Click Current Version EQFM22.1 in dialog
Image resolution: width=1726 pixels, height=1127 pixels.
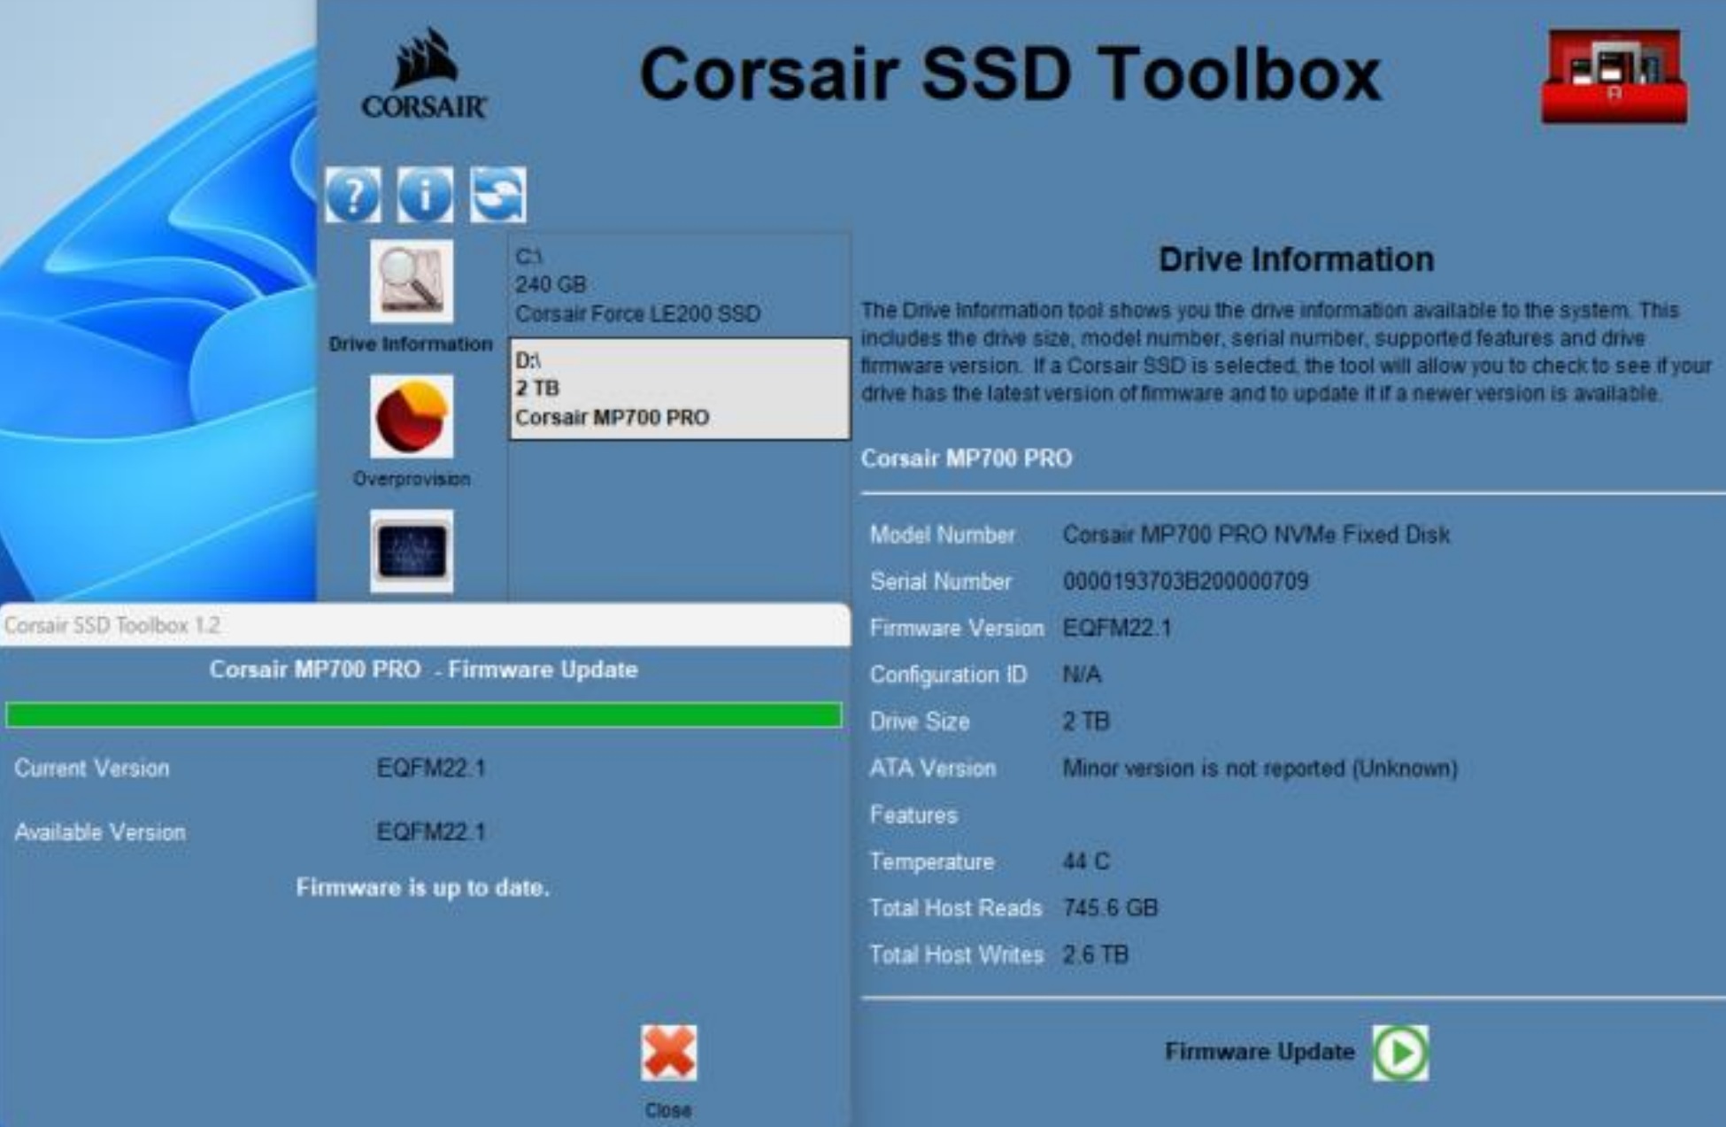click(431, 768)
